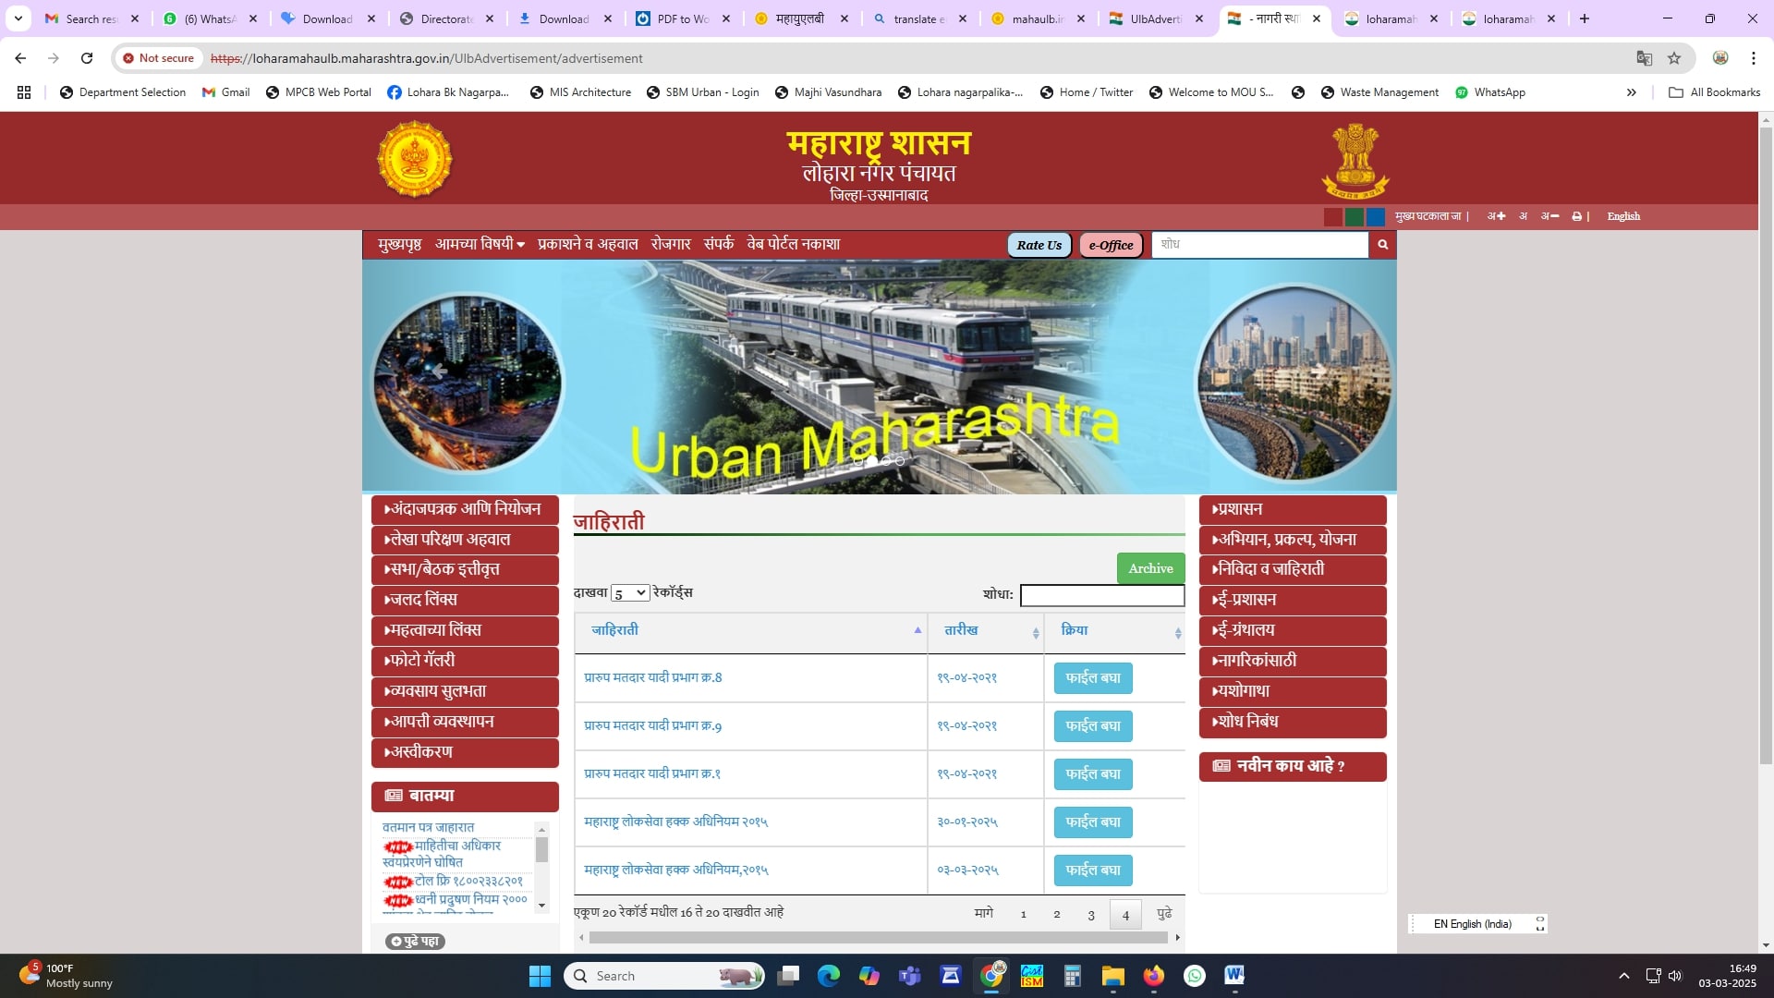Click the table filter field labeled शोधा
Screen dimensions: 1774x998
(x=1101, y=595)
